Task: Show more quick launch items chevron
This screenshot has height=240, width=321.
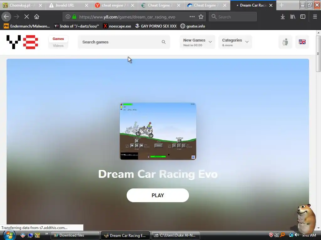Action: pyautogui.click(x=46, y=234)
